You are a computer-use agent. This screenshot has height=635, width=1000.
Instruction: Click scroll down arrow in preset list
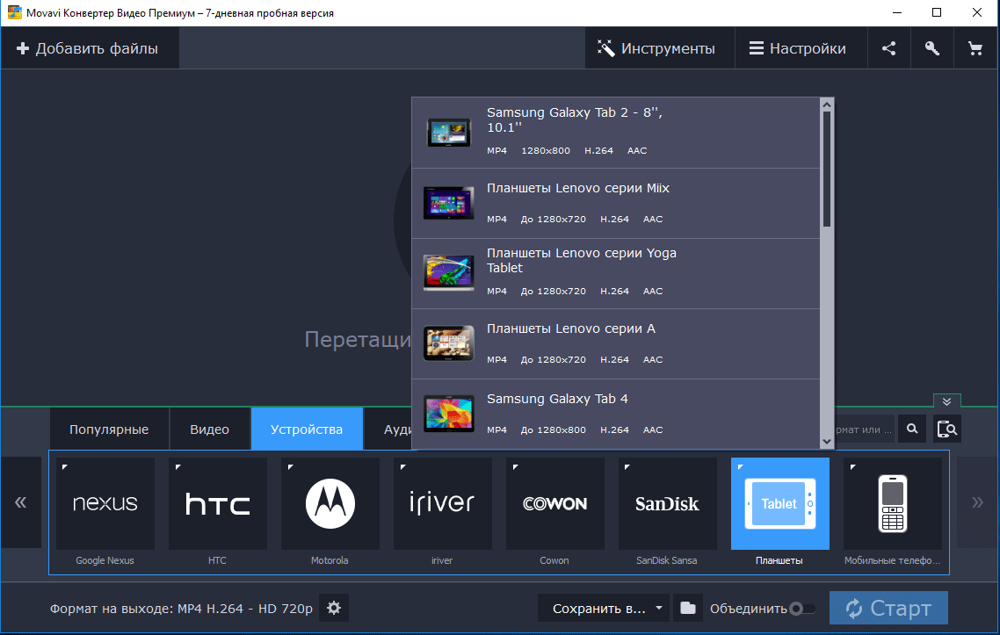pos(827,442)
